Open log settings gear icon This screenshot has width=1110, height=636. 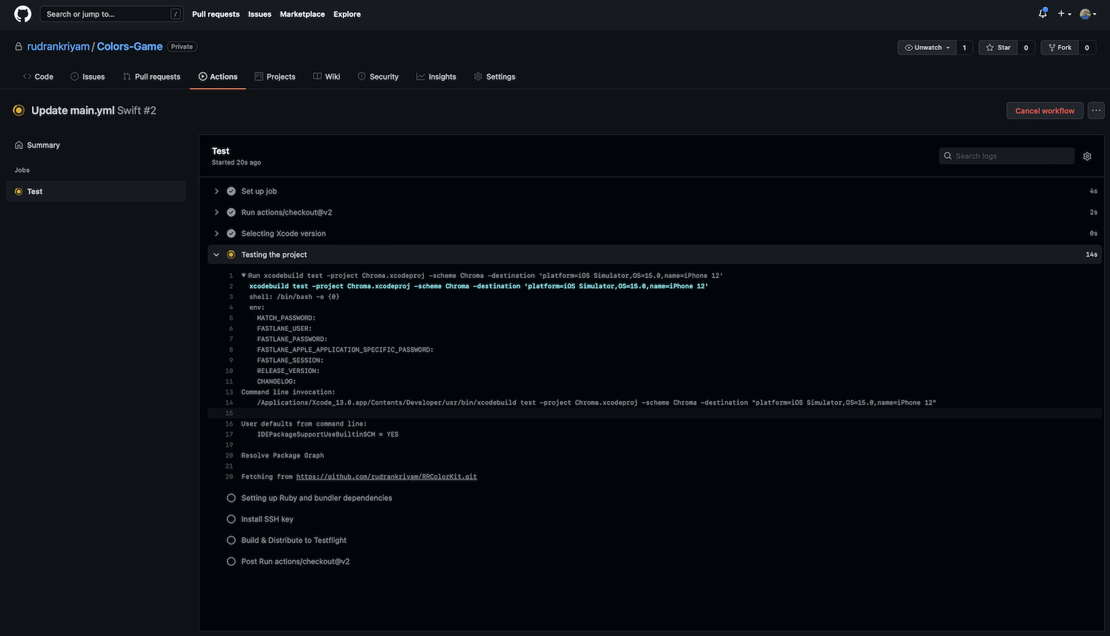[1087, 156]
